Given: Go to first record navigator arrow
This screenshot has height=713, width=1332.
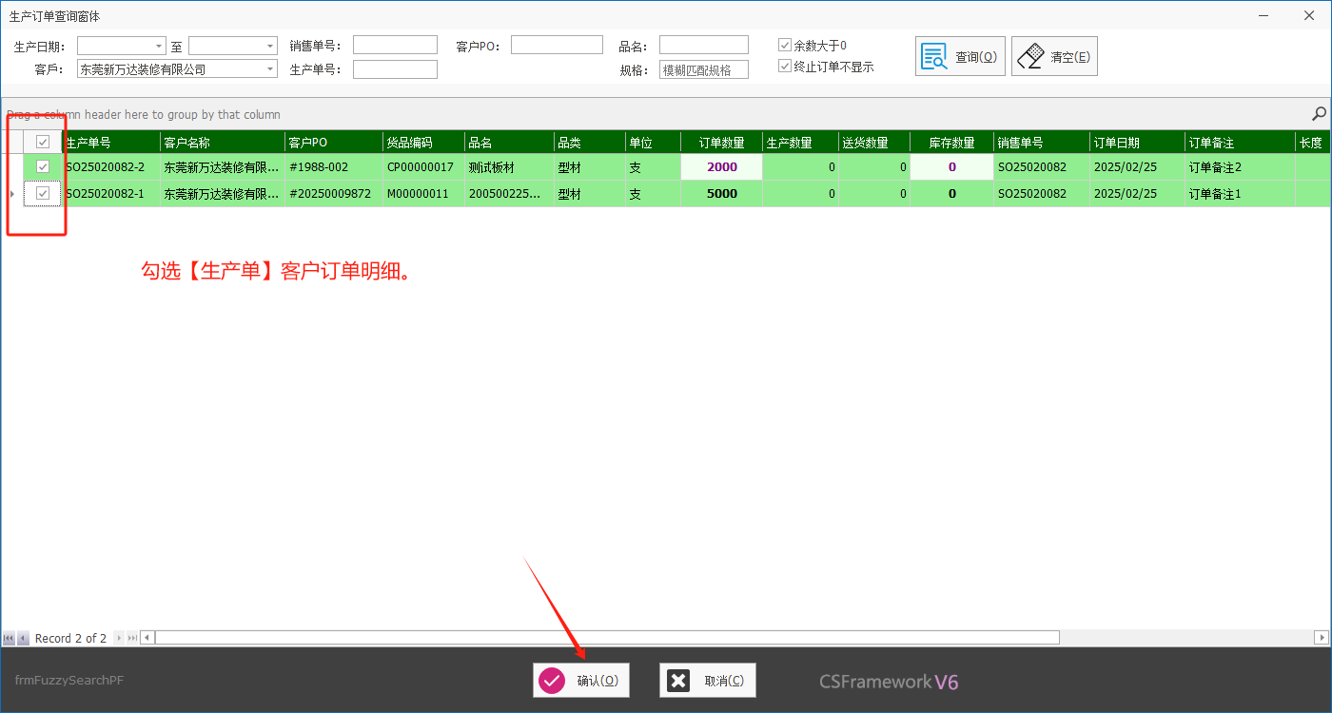Looking at the screenshot, I should click(x=9, y=638).
